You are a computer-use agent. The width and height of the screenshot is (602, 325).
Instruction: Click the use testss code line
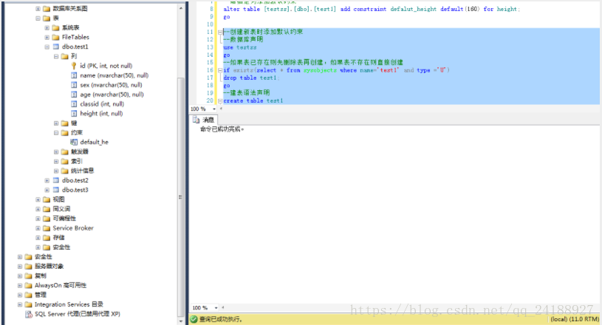[240, 47]
